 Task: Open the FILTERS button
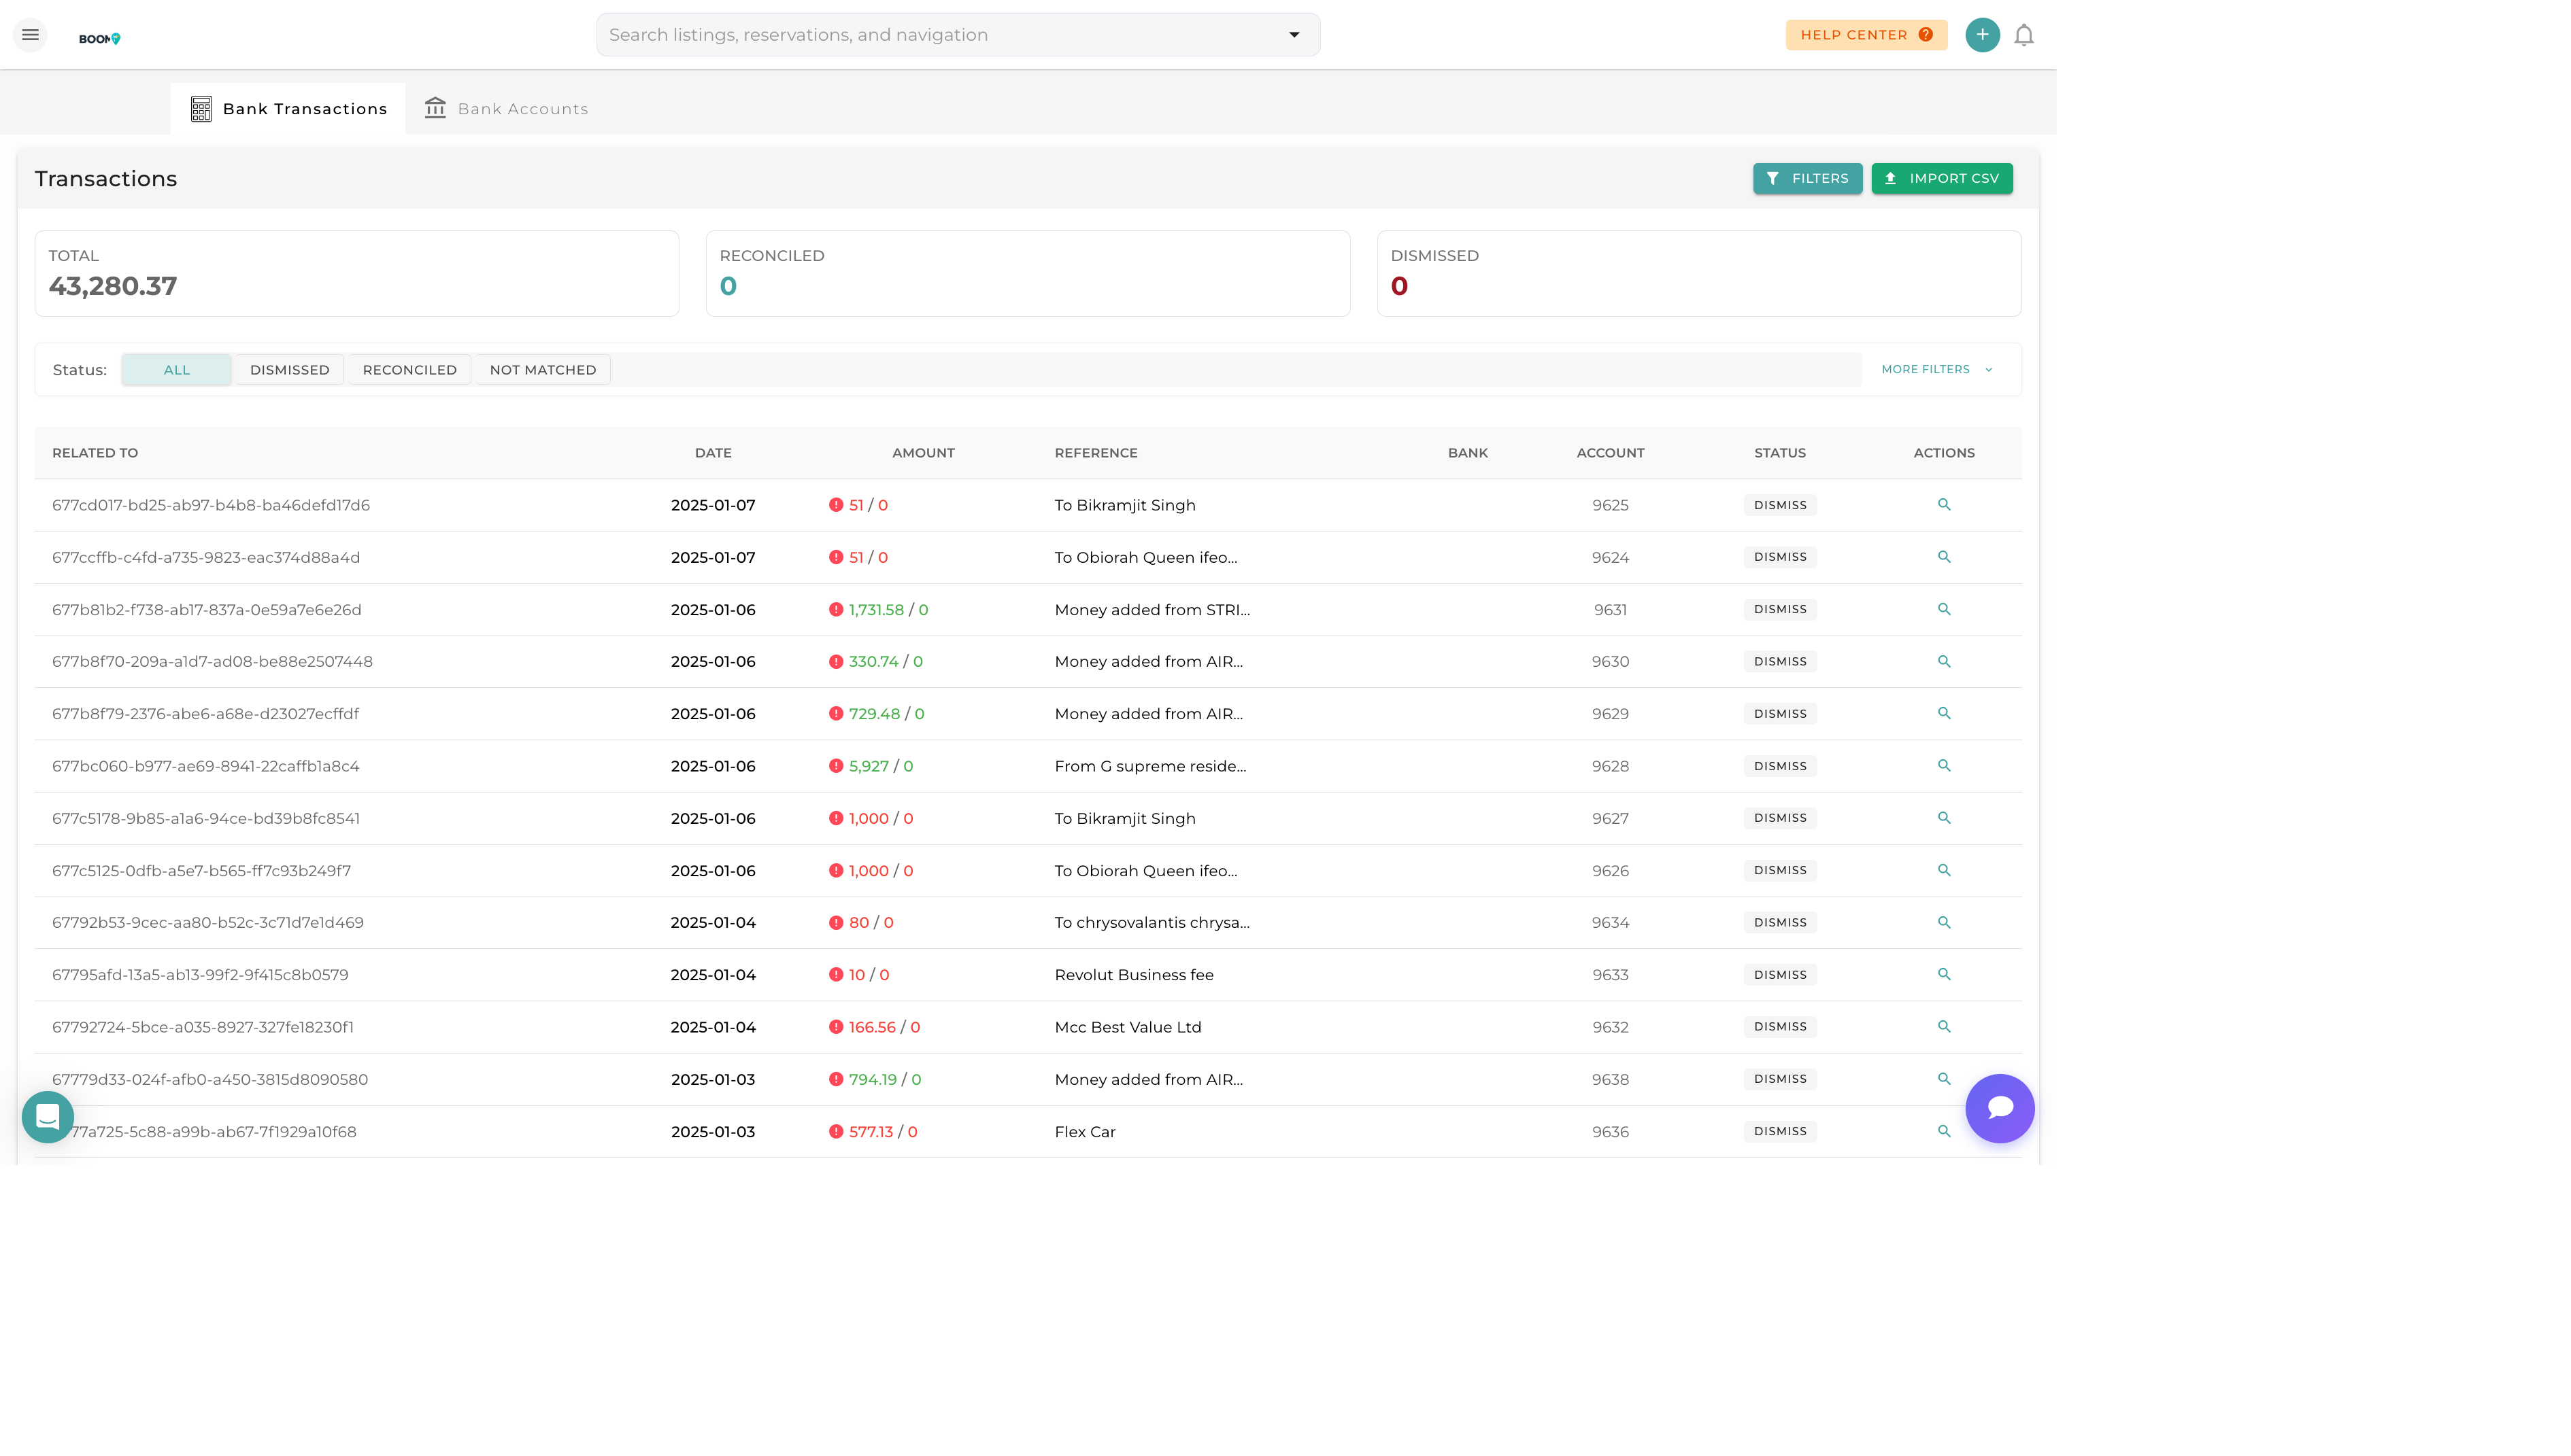tap(1806, 178)
